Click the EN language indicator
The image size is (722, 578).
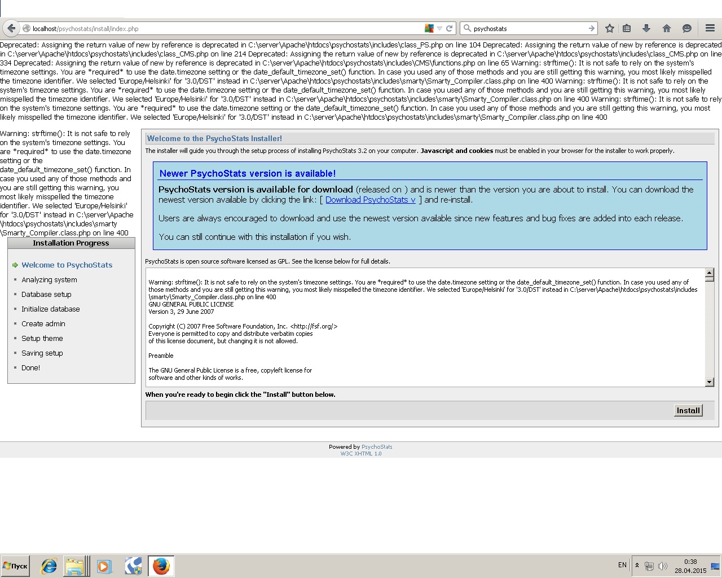point(622,565)
